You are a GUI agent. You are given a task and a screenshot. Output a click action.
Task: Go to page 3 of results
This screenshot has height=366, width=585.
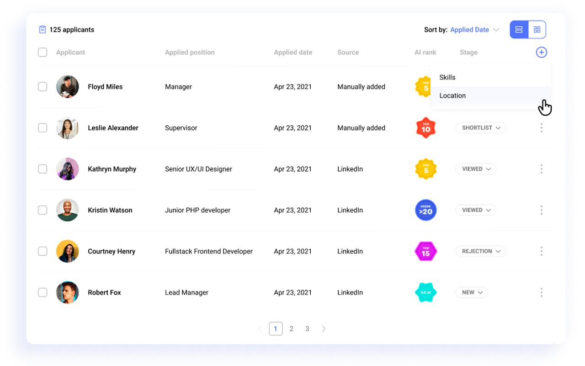[x=307, y=328]
